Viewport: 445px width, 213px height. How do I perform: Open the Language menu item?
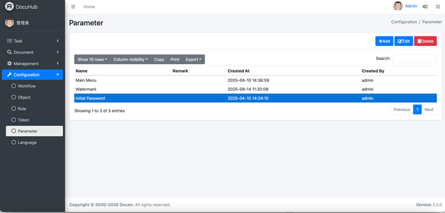coord(34,142)
